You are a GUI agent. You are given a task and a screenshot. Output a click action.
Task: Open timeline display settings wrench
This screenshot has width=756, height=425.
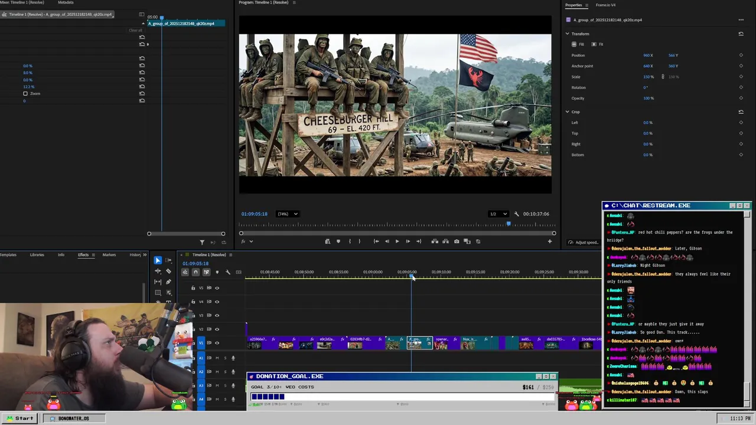[x=227, y=272]
